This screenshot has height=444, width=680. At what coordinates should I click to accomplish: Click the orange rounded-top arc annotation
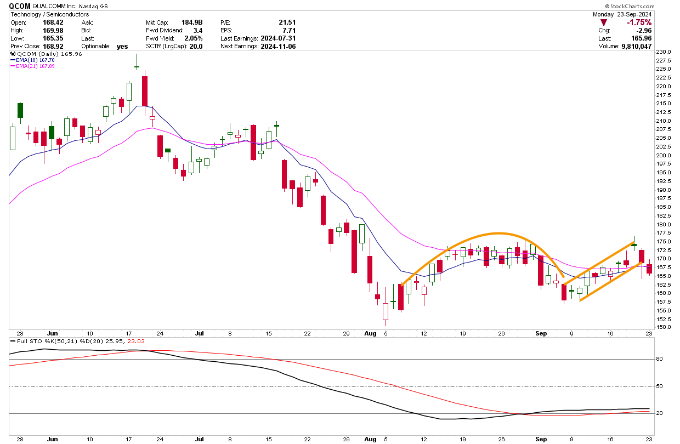496,234
